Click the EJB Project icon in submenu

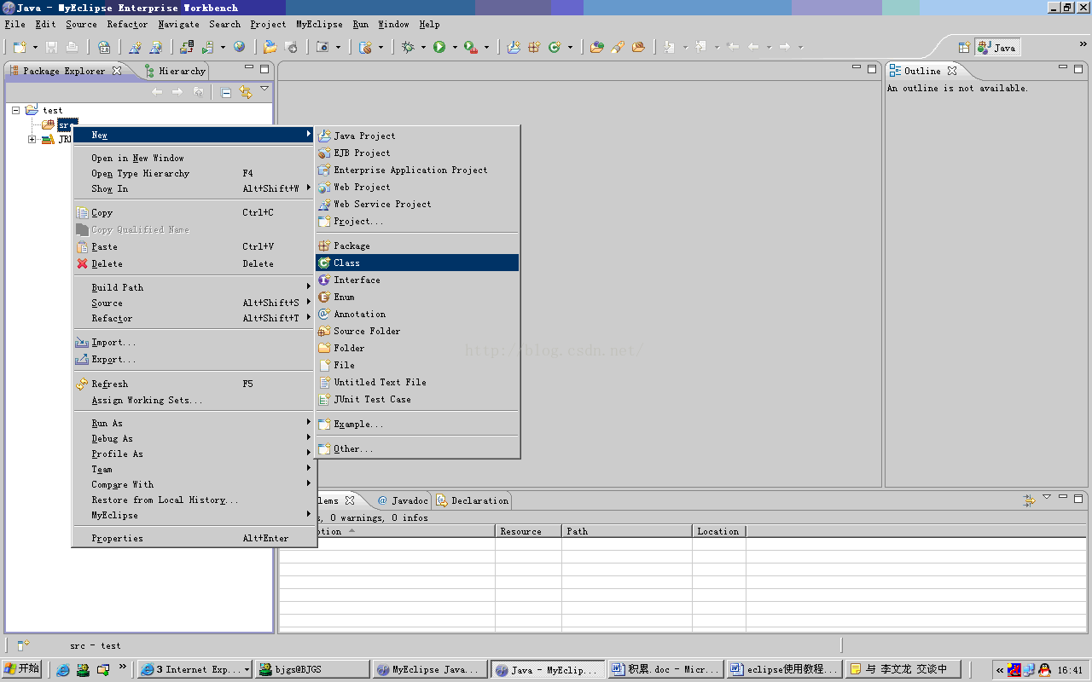click(x=324, y=153)
